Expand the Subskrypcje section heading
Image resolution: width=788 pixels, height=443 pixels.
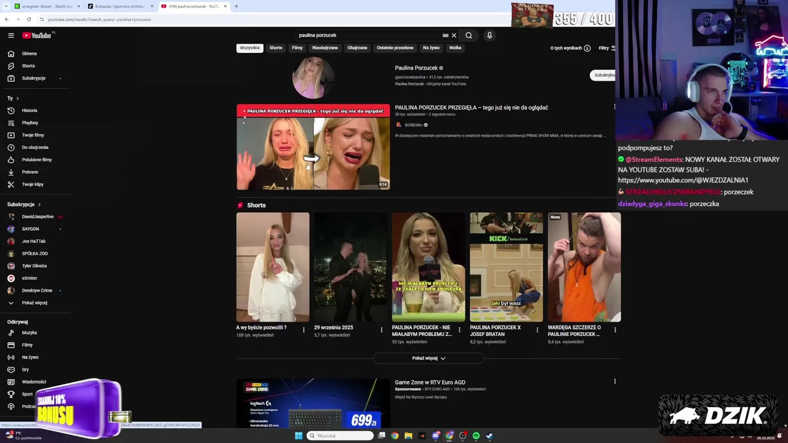pos(24,204)
